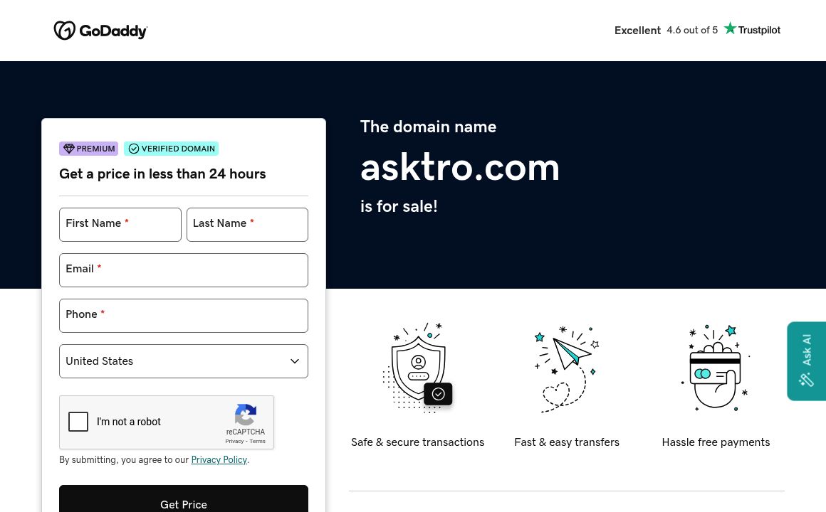Select the PREMIUM badge label
826x512 pixels.
[95, 149]
